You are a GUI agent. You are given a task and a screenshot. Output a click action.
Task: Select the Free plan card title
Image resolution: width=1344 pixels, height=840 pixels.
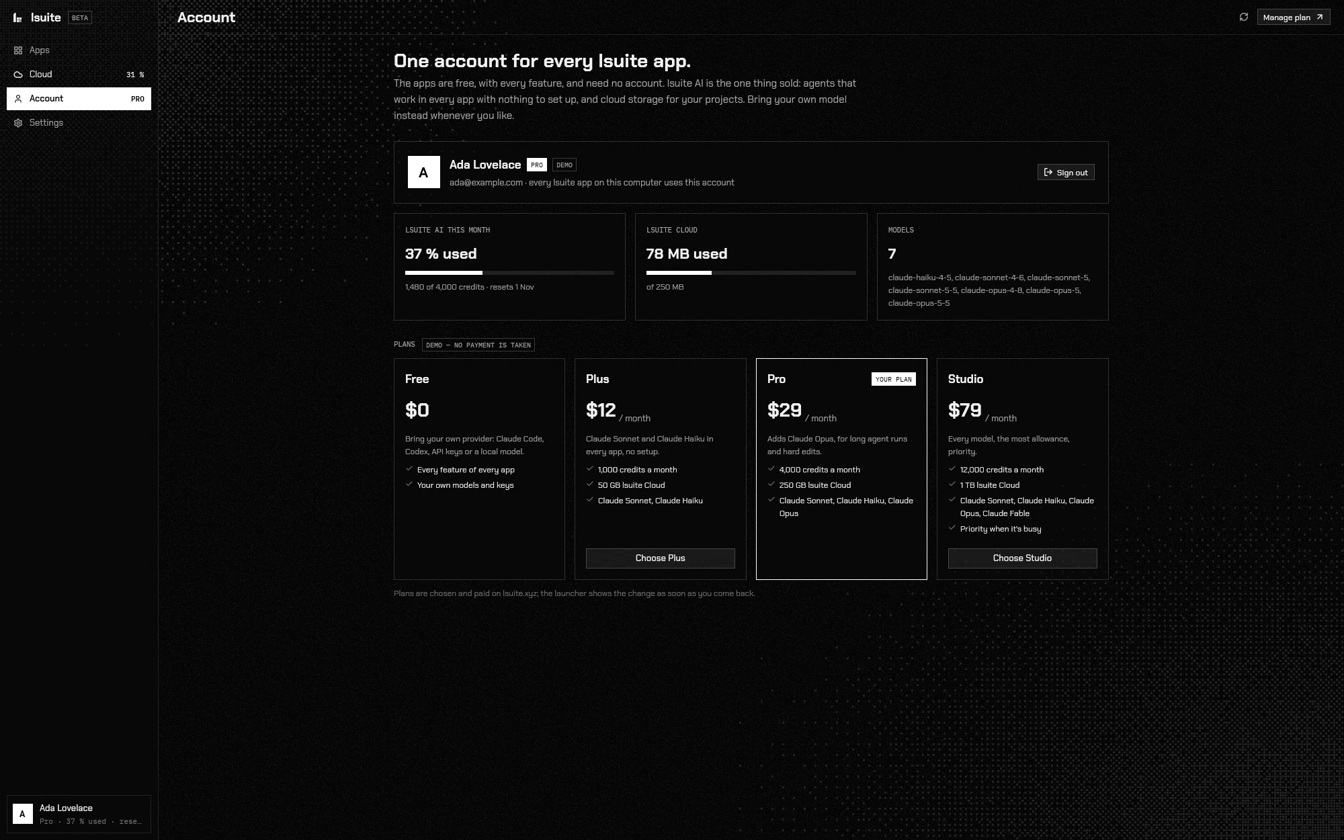tap(417, 379)
